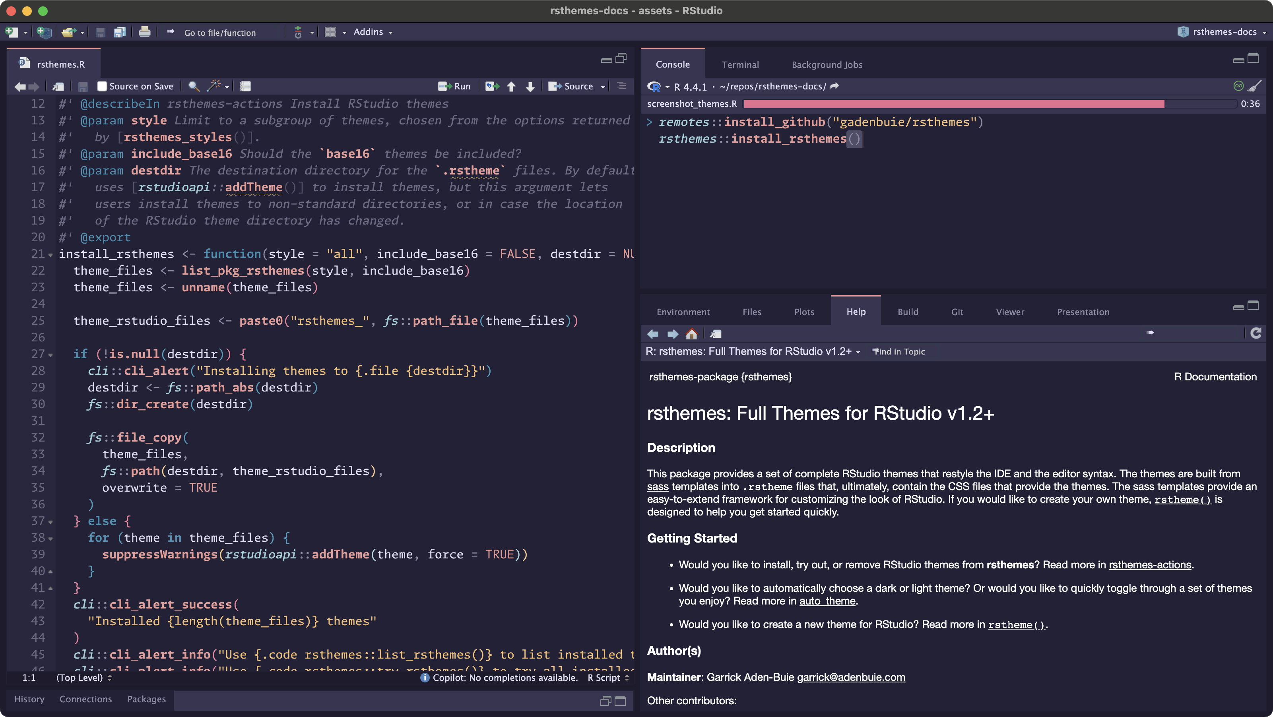Collapse the install_rsthemes function fold at line 21
The height and width of the screenshot is (717, 1273).
pos(51,254)
